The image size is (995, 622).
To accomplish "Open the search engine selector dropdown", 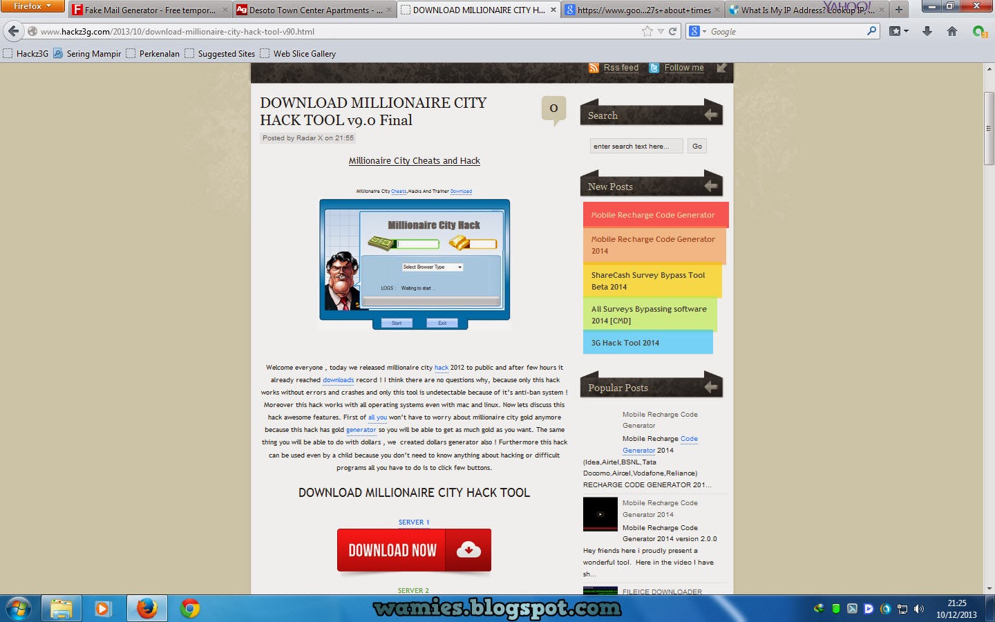I will pyautogui.click(x=697, y=31).
